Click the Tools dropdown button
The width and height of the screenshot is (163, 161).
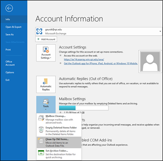coord(46,104)
